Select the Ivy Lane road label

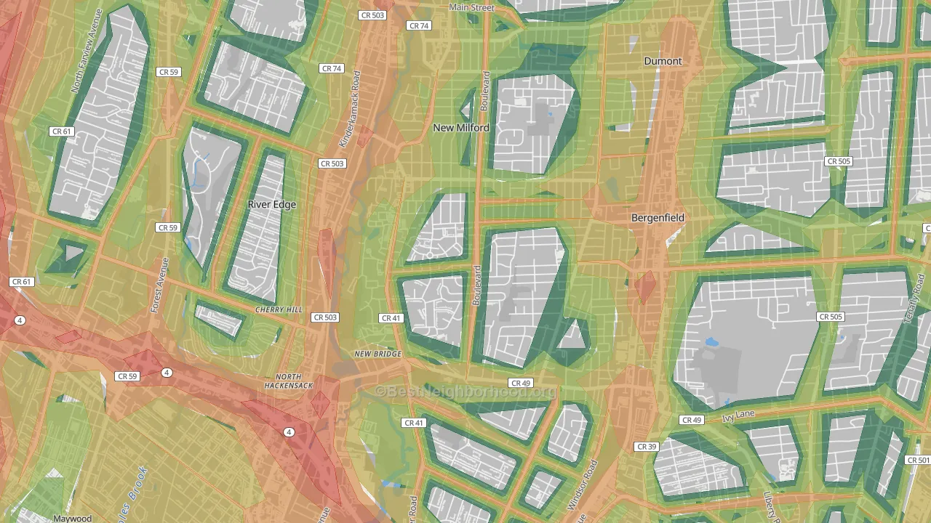coord(740,416)
